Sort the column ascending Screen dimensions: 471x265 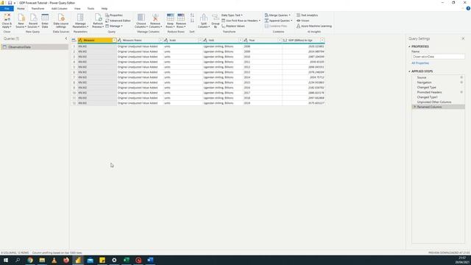[x=192, y=15]
